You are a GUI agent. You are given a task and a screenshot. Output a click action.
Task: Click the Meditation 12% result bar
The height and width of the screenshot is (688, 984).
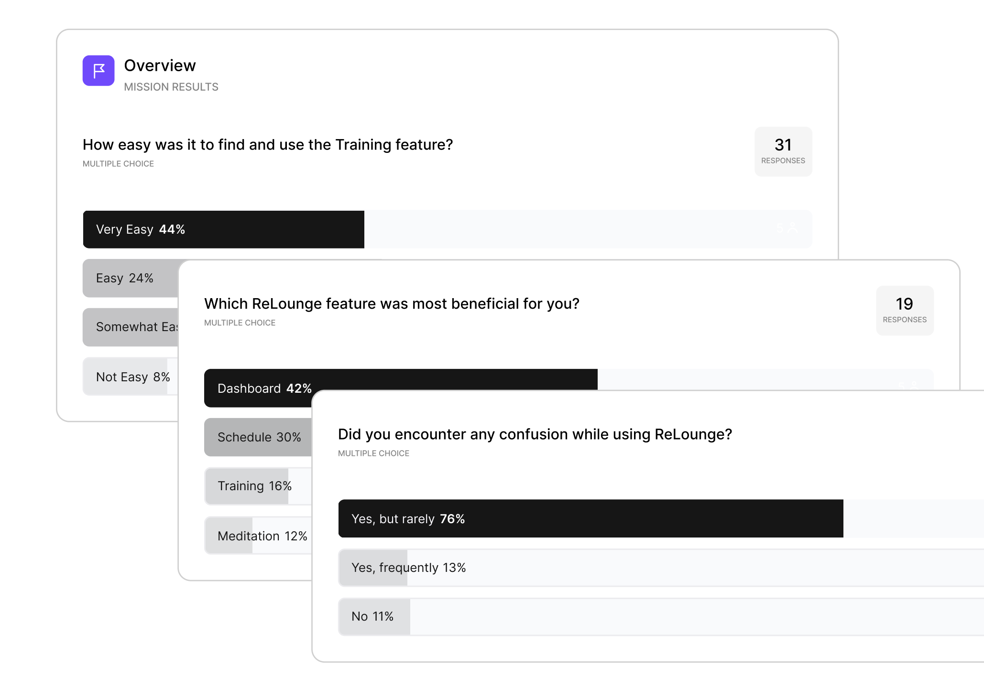click(x=258, y=536)
